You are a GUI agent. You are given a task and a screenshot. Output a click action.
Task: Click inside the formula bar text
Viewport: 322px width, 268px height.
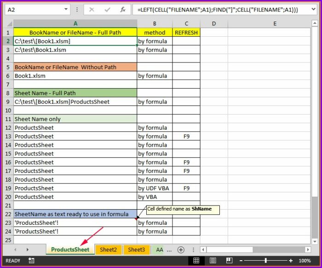218,10
